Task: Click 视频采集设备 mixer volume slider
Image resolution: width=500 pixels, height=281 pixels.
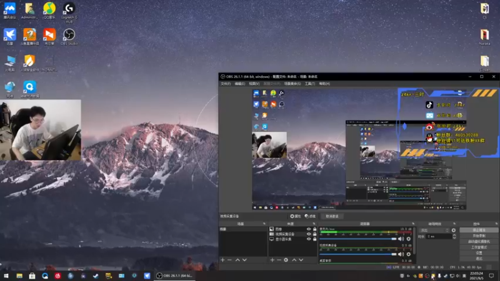Action: pos(357,254)
